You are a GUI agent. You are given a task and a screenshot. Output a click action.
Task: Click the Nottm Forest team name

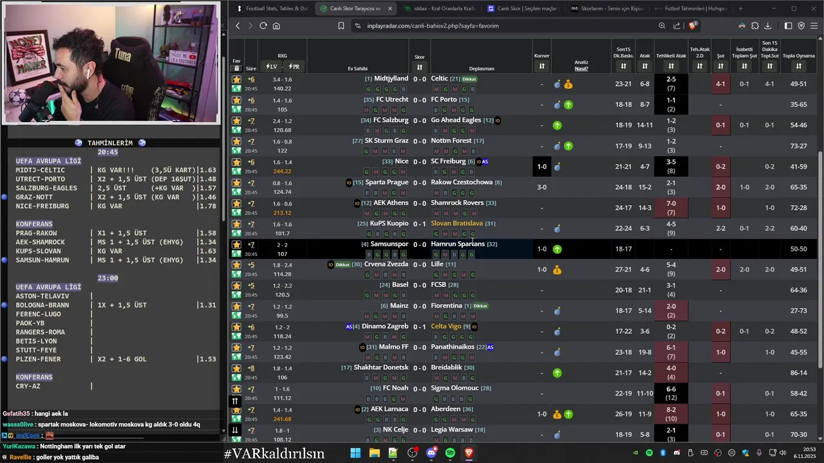(x=451, y=140)
